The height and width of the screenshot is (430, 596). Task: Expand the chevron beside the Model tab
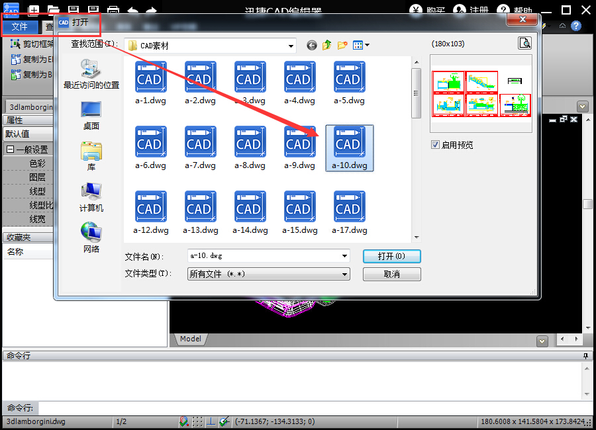(x=542, y=341)
